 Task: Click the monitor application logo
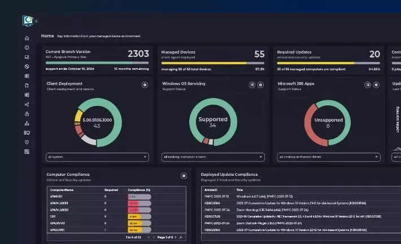[x=28, y=21]
